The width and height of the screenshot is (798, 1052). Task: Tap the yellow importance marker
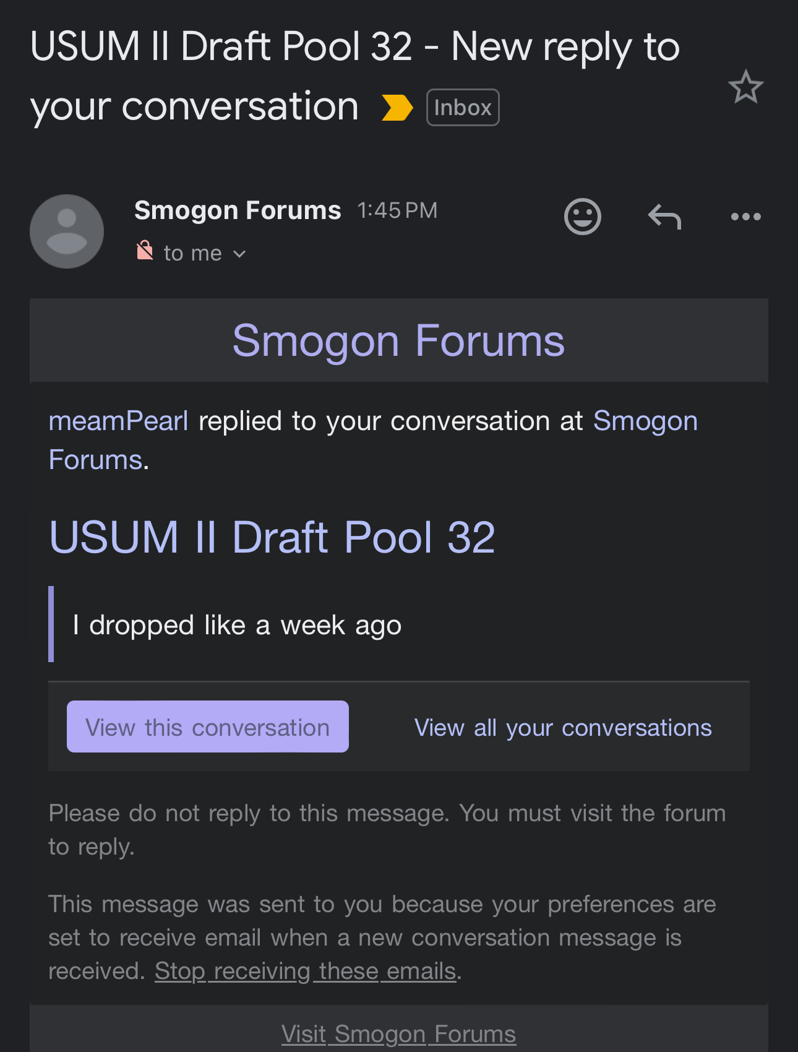pos(397,108)
